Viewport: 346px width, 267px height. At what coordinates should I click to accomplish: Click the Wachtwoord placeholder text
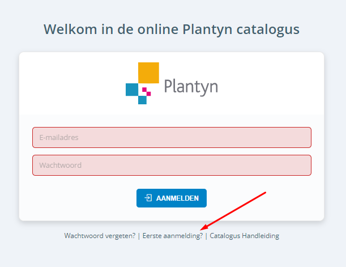click(61, 165)
